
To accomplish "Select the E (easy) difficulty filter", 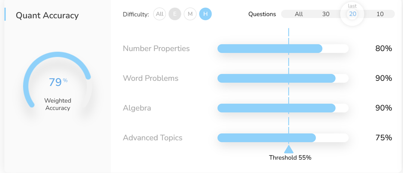I will tap(175, 14).
